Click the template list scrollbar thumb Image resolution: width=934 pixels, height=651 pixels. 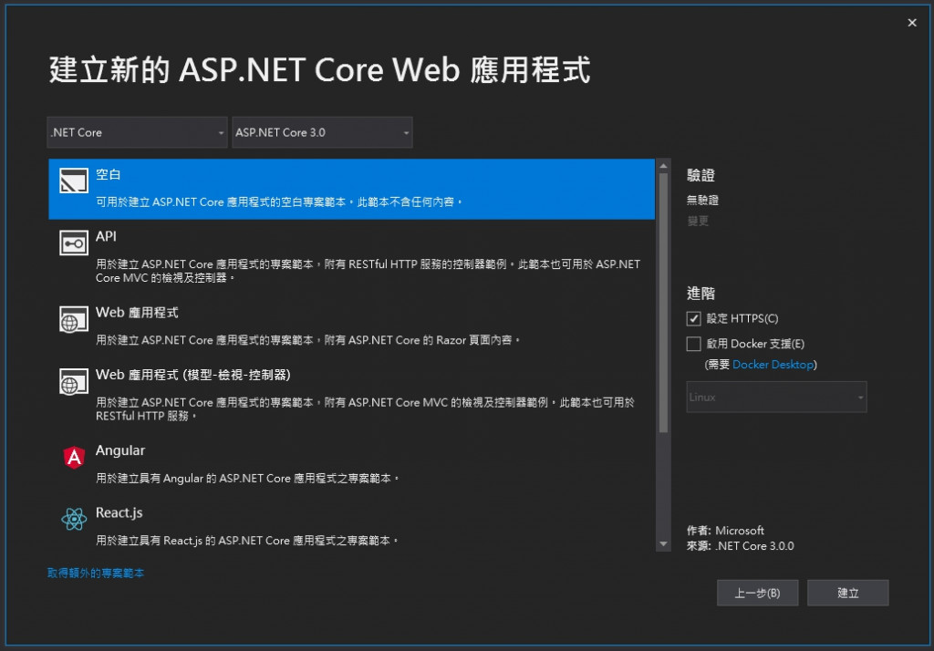663,304
